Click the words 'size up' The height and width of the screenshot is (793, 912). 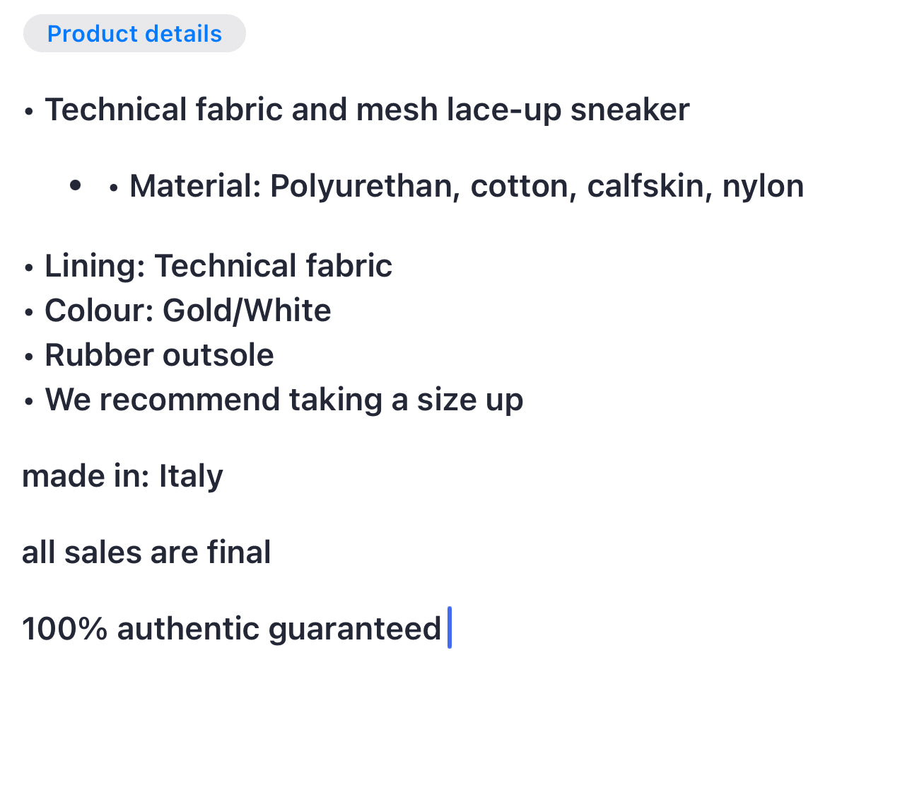[470, 400]
